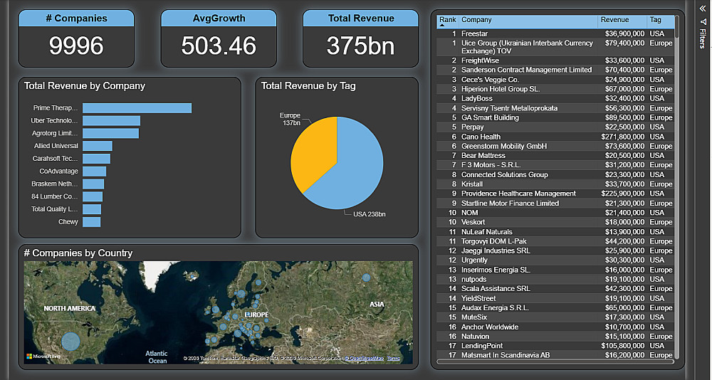The width and height of the screenshot is (712, 380).
Task: Select the Uber Technologies bar in chart
Action: coord(111,121)
